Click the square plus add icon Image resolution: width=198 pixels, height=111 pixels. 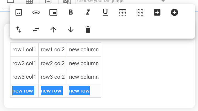click(157, 12)
